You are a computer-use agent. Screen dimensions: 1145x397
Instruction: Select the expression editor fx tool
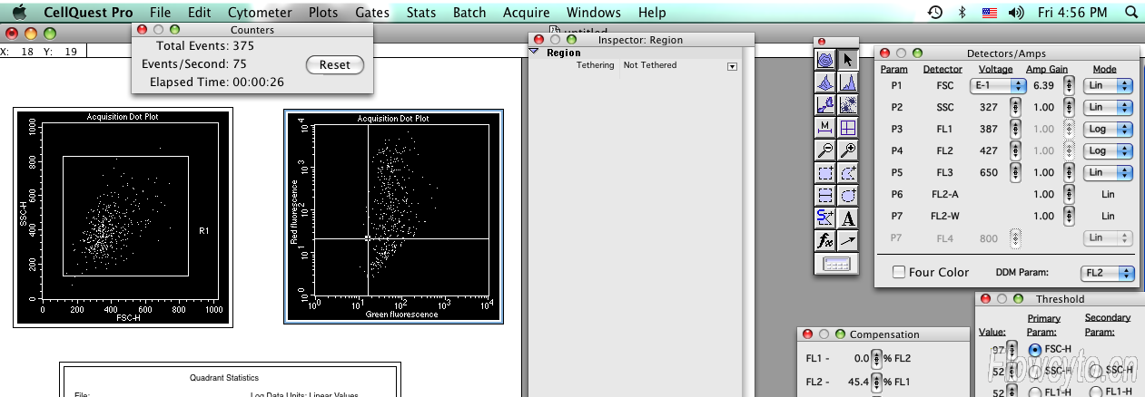[x=825, y=241]
